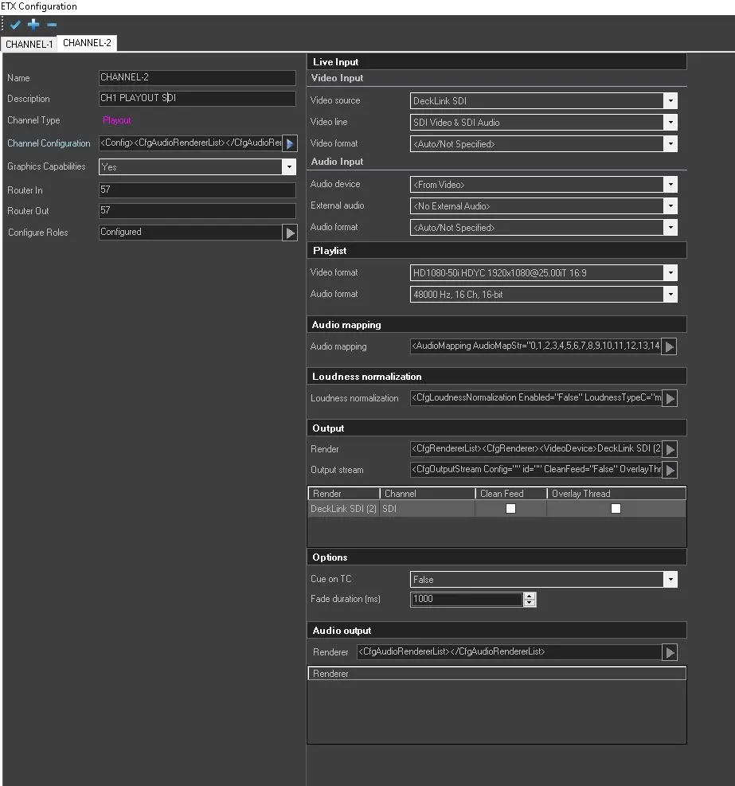Viewport: 735px width, 786px height.
Task: Click the plus icon to add channel
Action: click(x=33, y=25)
